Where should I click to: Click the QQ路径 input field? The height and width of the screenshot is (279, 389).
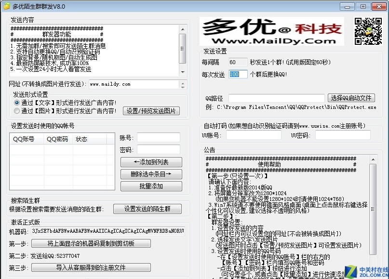pyautogui.click(x=276, y=98)
